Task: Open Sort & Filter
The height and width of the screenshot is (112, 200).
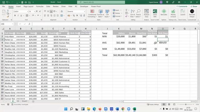Action: [x=132, y=13]
